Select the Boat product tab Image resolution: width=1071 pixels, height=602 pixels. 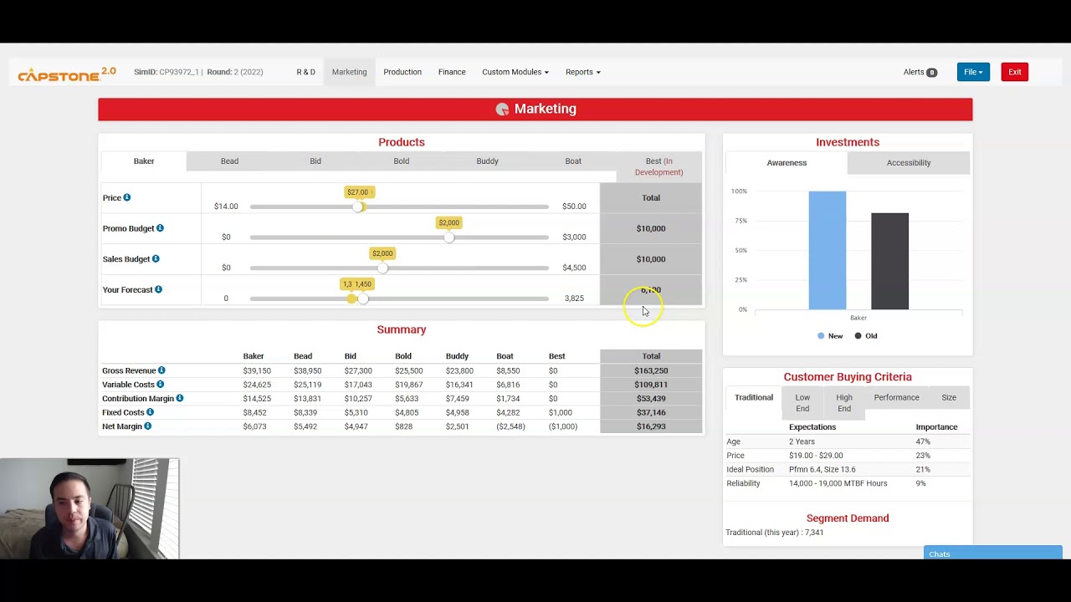point(573,161)
